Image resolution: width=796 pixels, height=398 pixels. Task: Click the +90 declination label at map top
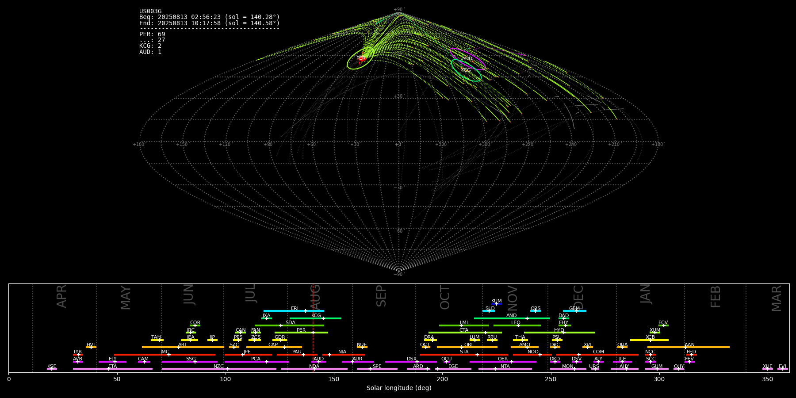pos(398,10)
